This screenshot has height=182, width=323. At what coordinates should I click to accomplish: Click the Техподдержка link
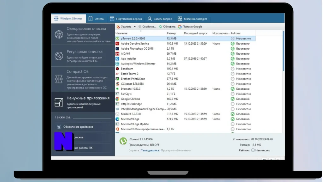pos(150,150)
